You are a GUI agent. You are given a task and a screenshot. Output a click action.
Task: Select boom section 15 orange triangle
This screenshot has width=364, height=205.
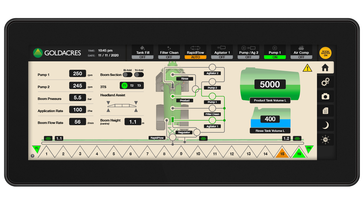[x=282, y=153]
